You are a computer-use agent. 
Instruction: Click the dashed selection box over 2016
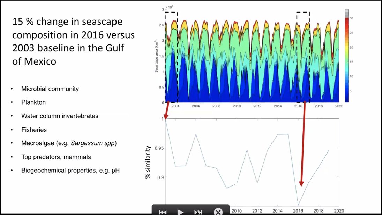pos(303,56)
